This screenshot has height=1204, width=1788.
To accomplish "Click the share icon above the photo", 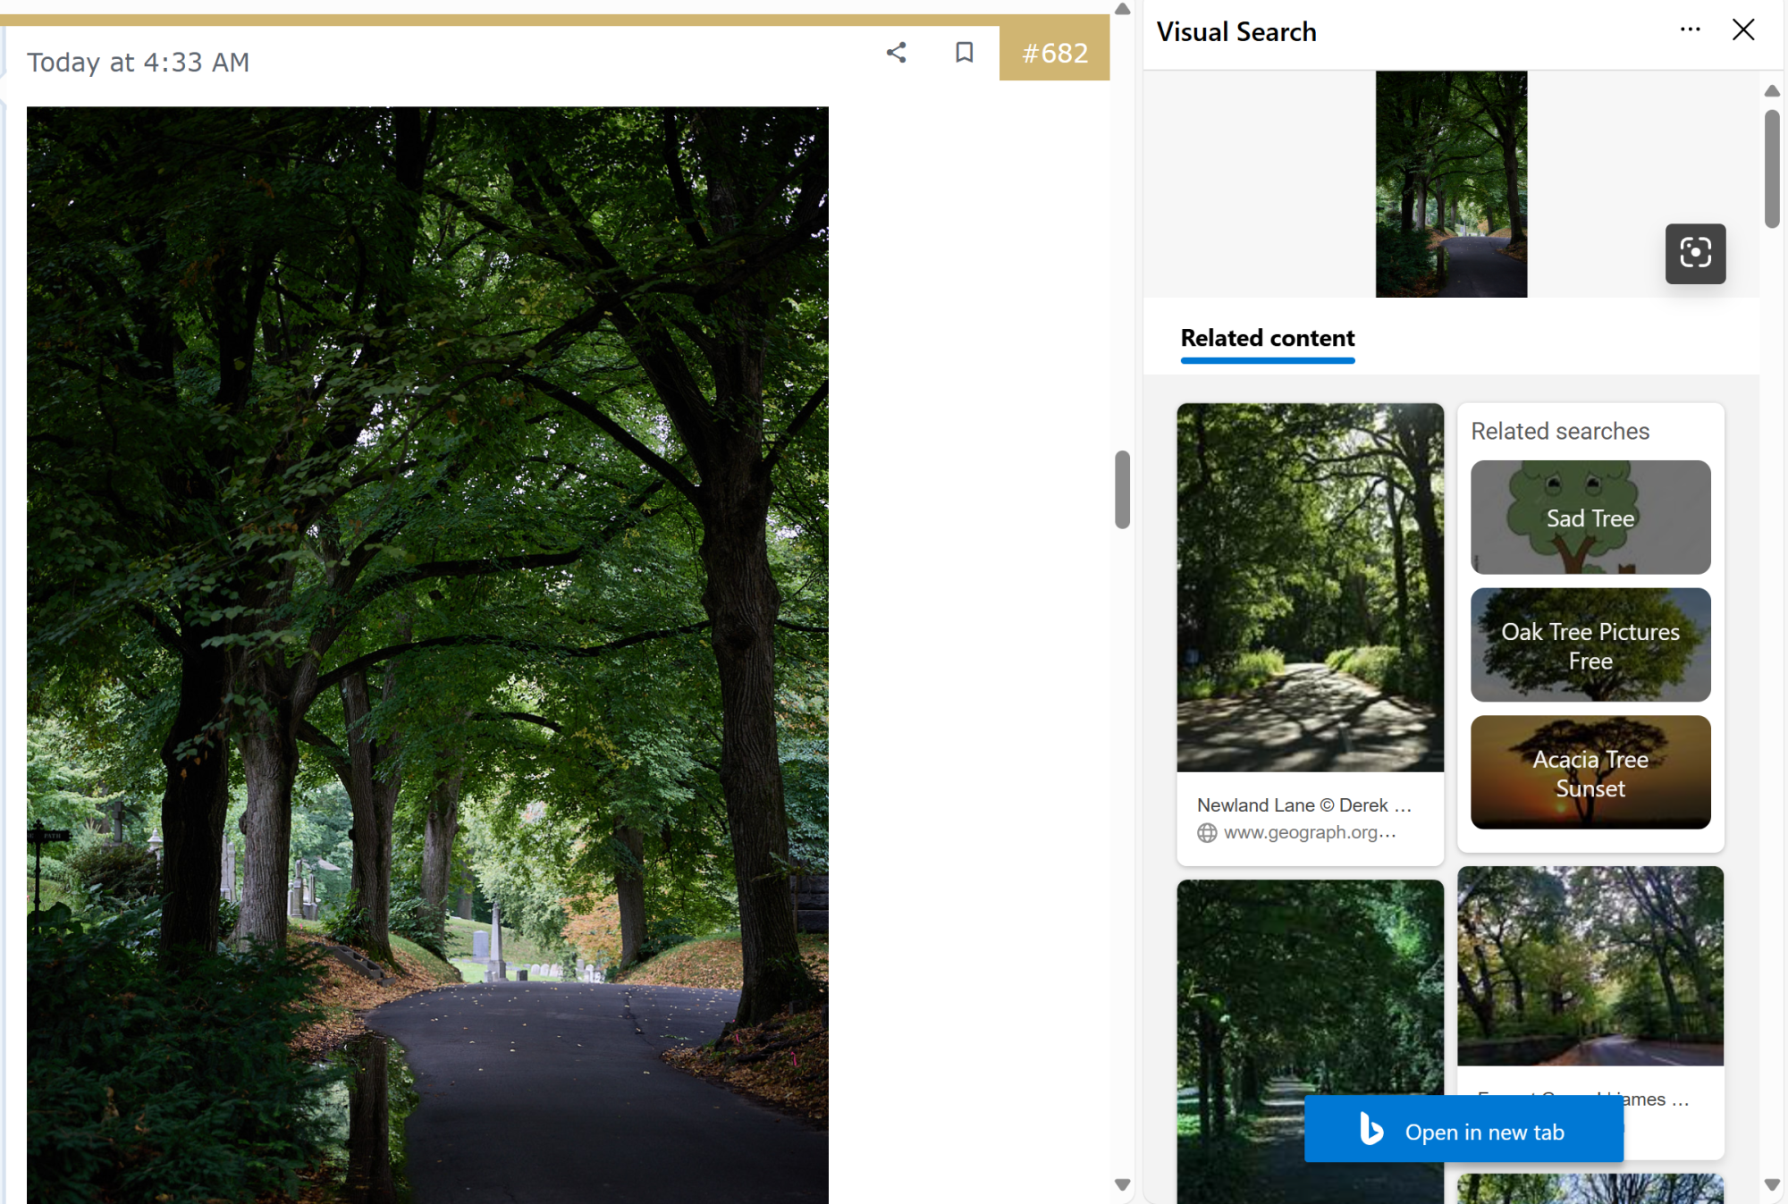I will [897, 53].
